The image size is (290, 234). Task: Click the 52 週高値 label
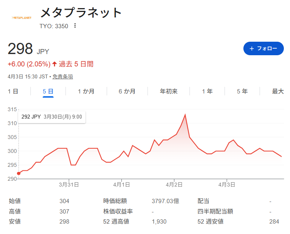tap(116, 221)
